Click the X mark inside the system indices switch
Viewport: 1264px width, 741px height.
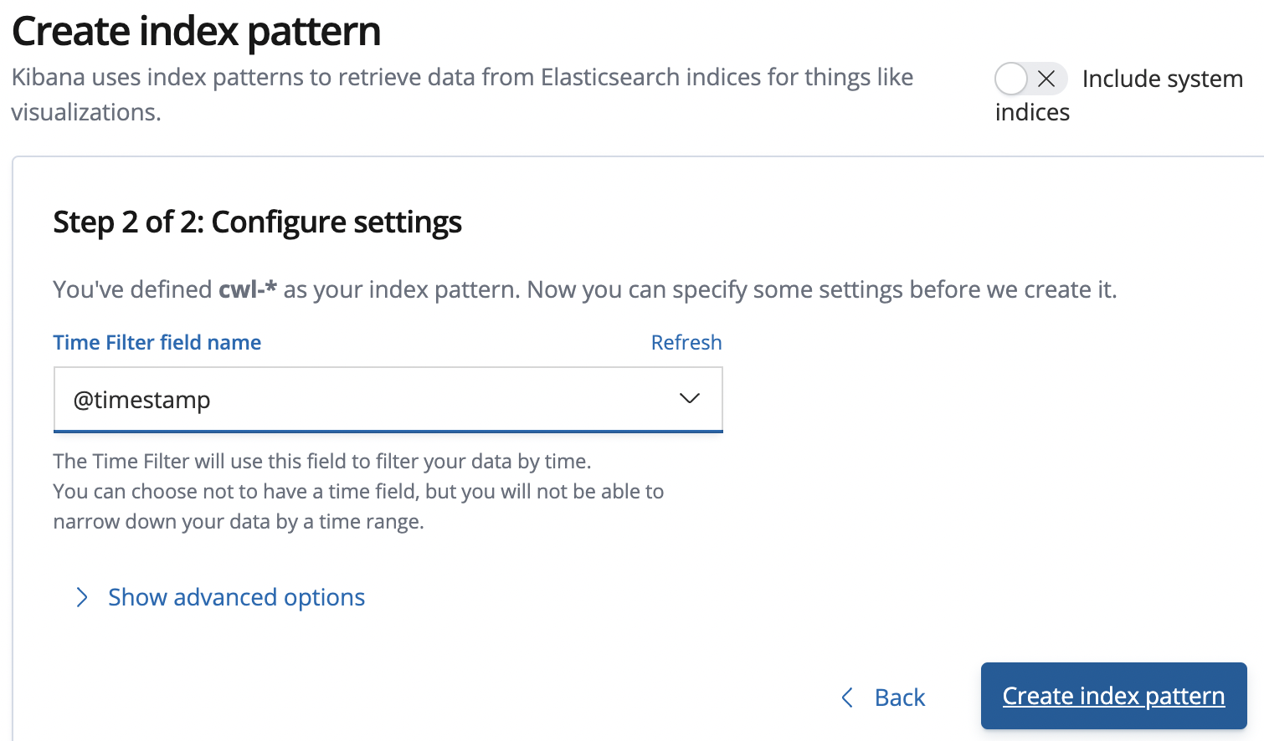click(1046, 79)
